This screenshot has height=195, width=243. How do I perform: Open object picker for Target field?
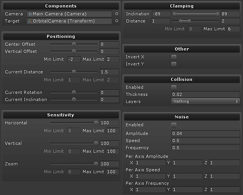point(117,21)
